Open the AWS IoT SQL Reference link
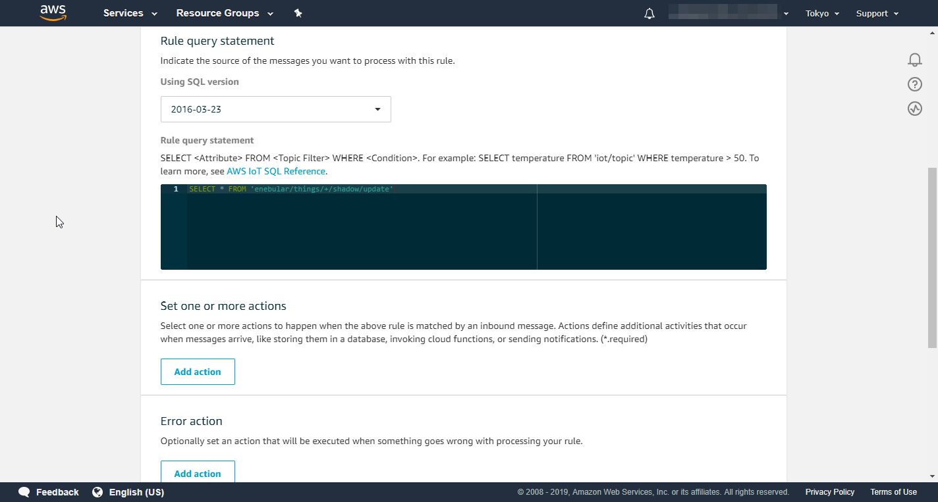The height and width of the screenshot is (502, 938). (276, 171)
